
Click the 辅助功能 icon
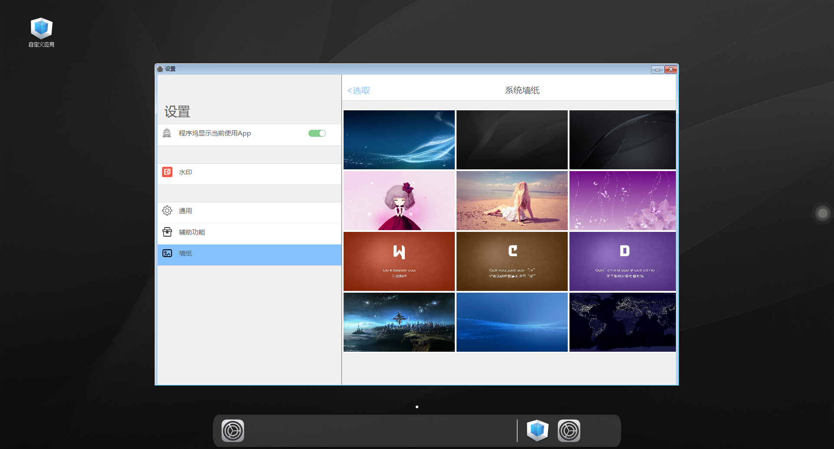coord(167,232)
